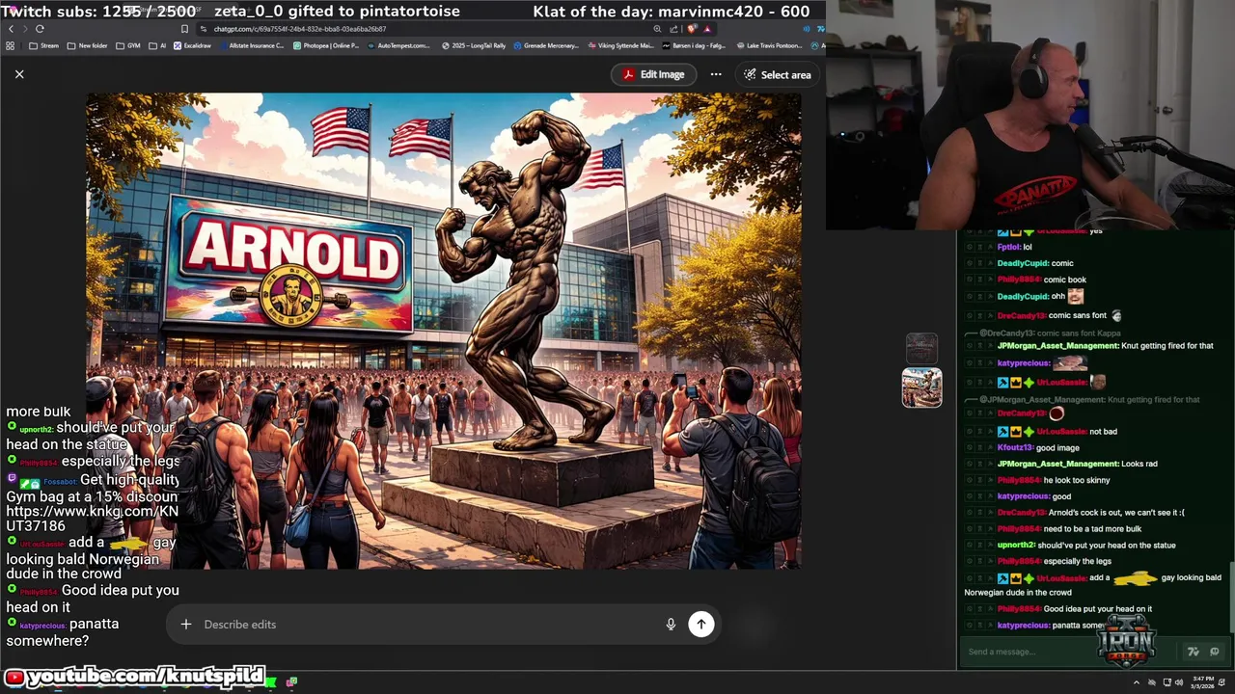Click the plus icon to add attachment
Viewport: 1235px width, 694px height.
pyautogui.click(x=186, y=625)
